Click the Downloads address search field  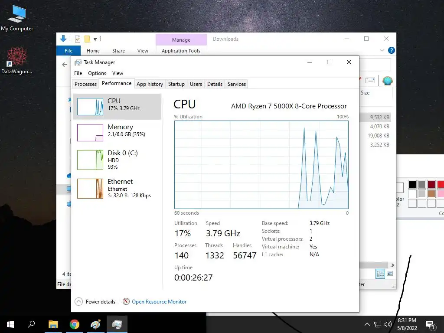375,65
